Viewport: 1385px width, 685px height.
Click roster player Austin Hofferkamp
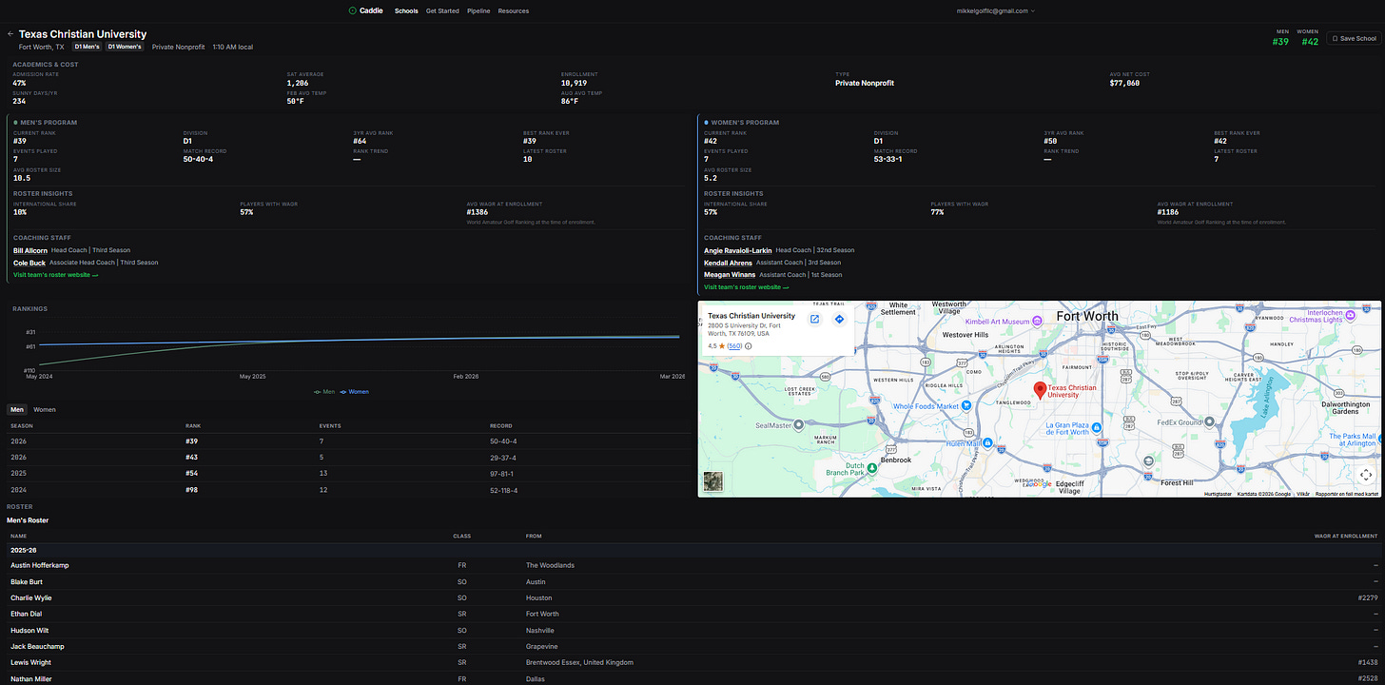[x=40, y=565]
